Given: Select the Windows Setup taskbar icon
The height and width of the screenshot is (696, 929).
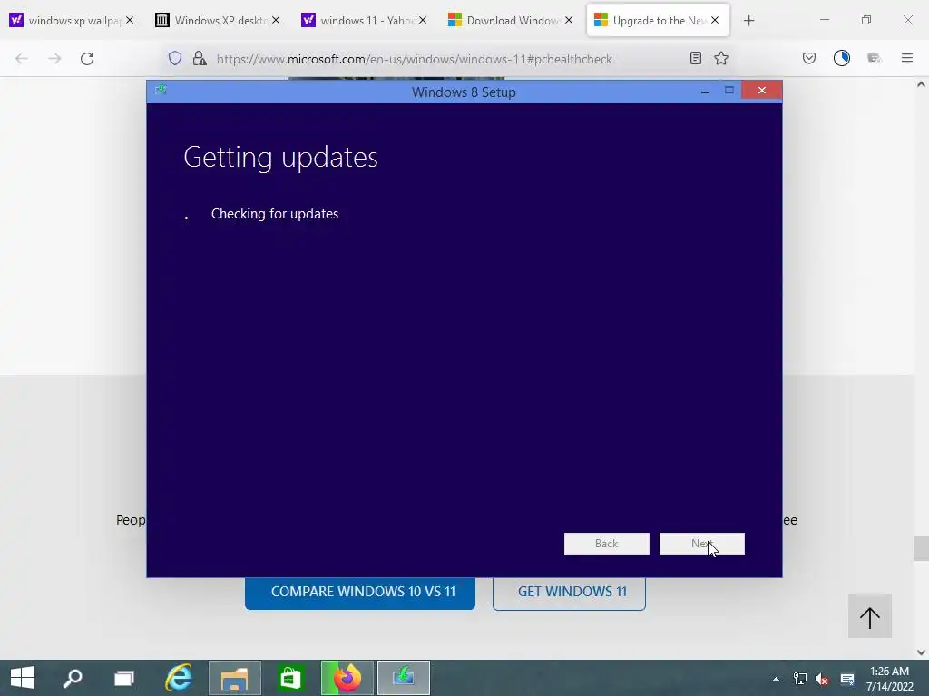Looking at the screenshot, I should point(404,678).
